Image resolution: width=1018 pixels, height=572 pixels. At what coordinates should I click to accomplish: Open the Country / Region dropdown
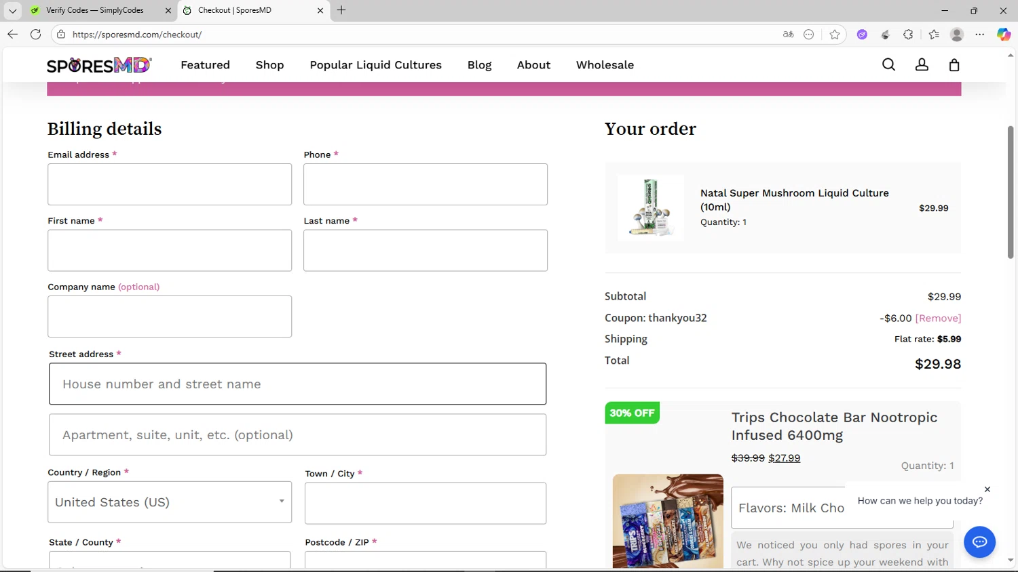point(170,502)
